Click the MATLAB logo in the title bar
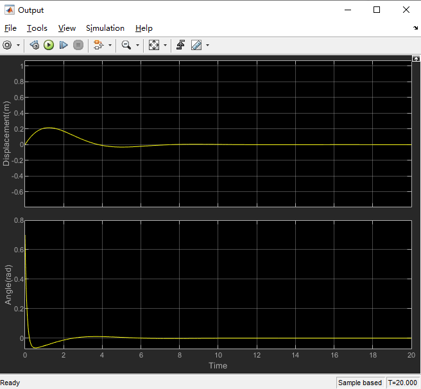This screenshot has width=421, height=389. click(10, 10)
